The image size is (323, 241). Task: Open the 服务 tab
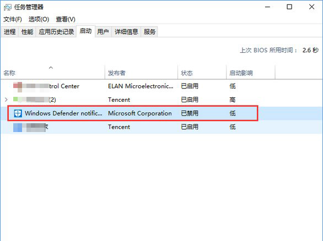coord(149,32)
